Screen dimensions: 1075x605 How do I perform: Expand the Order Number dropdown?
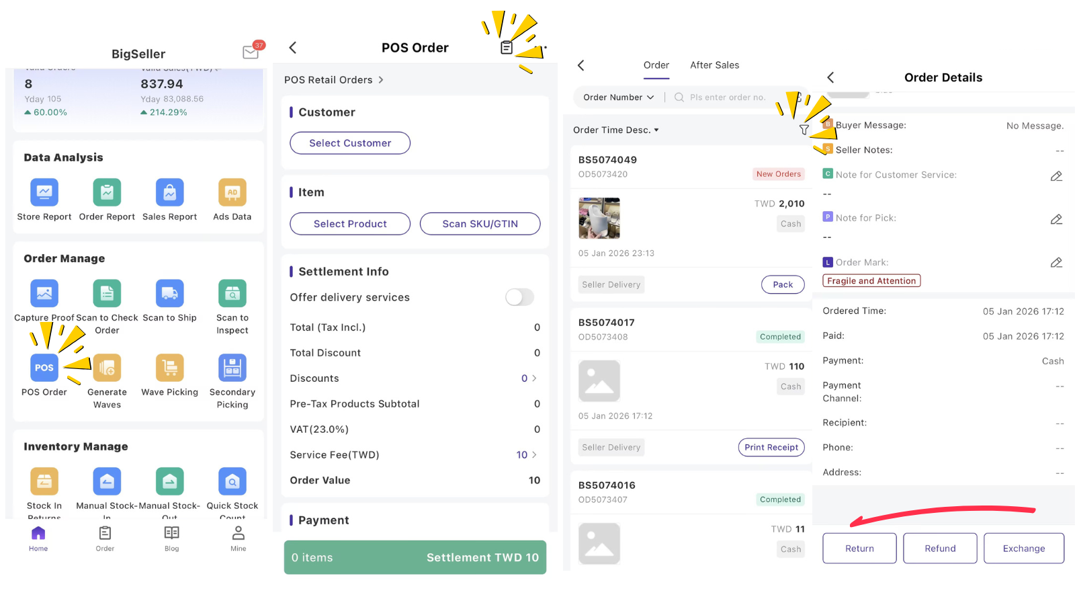pyautogui.click(x=619, y=97)
